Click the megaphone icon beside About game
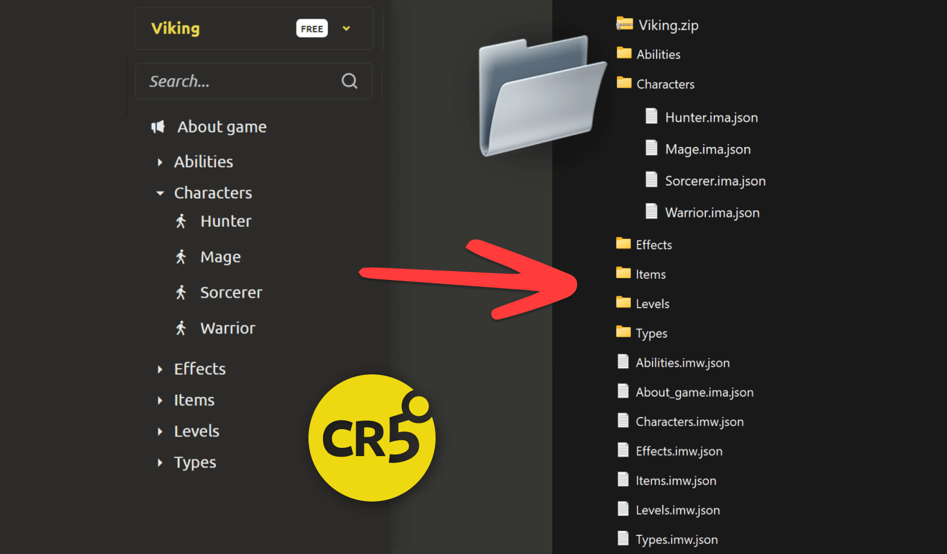Screen dimensions: 947x554 [158, 127]
